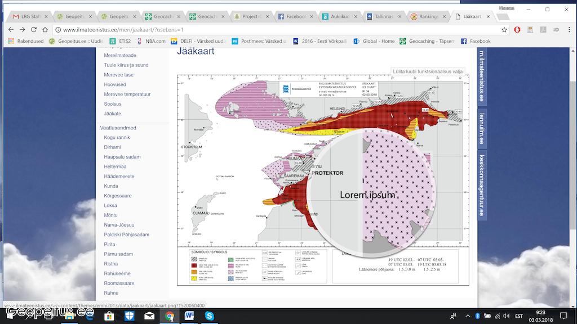Open the DELFI Värsked uudised bookmark
Viewport: 577px width, 324px height.
click(198, 41)
